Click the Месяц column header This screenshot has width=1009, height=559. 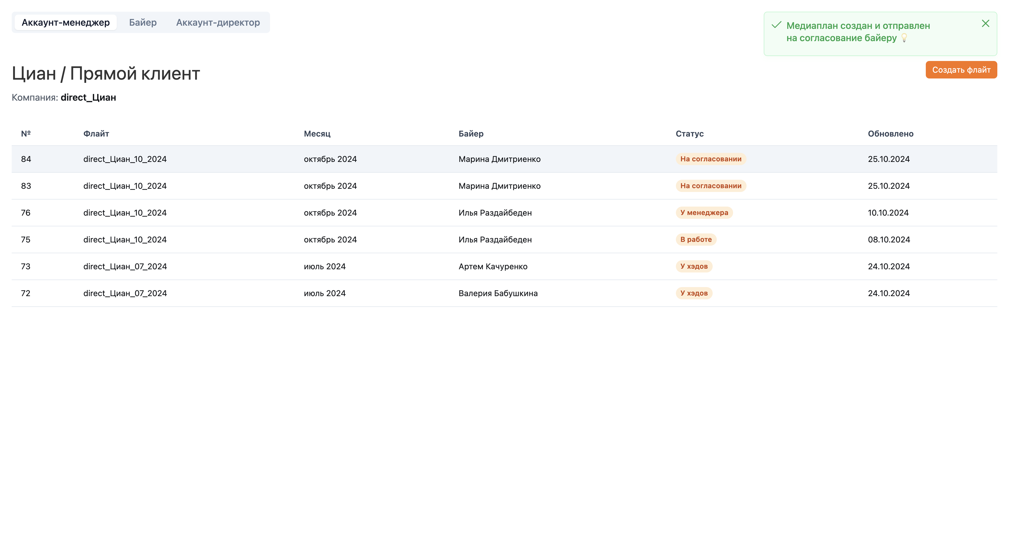(317, 134)
